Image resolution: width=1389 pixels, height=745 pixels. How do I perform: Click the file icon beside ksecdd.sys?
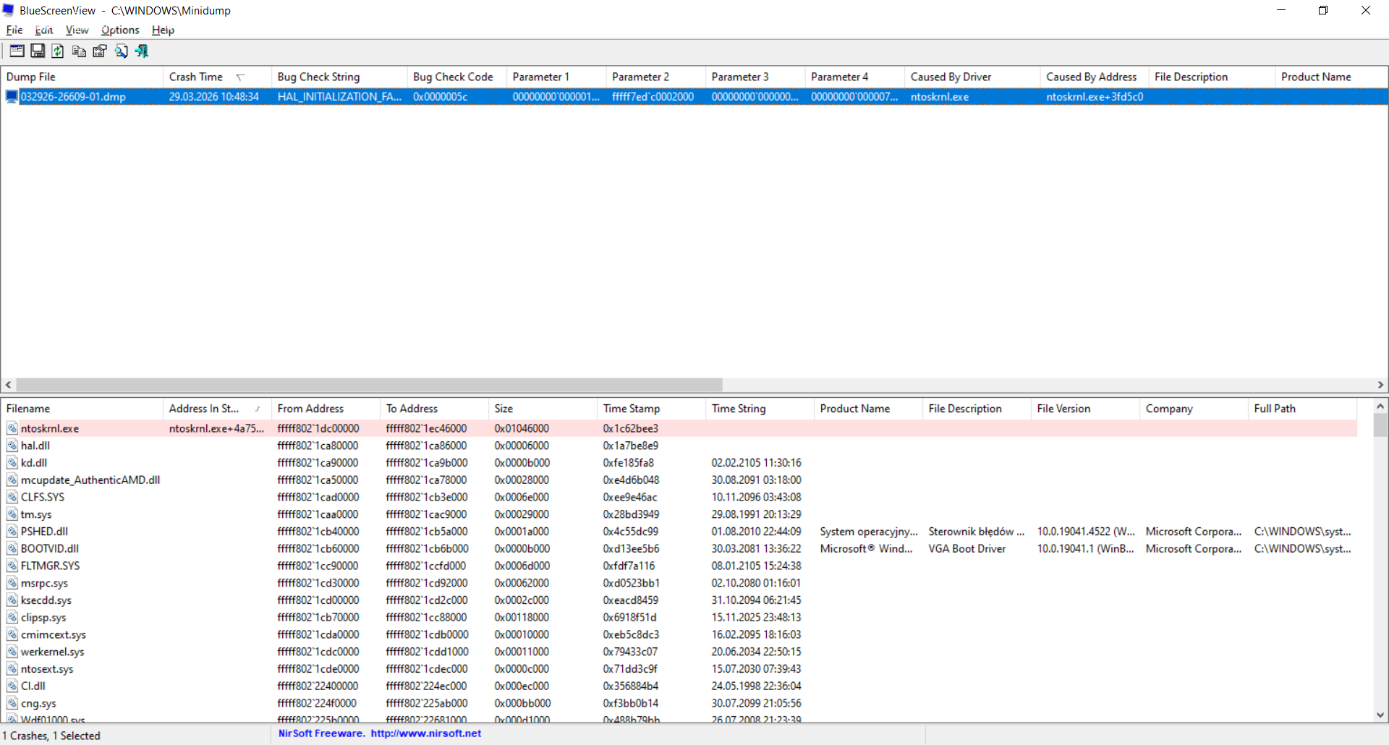pyautogui.click(x=12, y=600)
